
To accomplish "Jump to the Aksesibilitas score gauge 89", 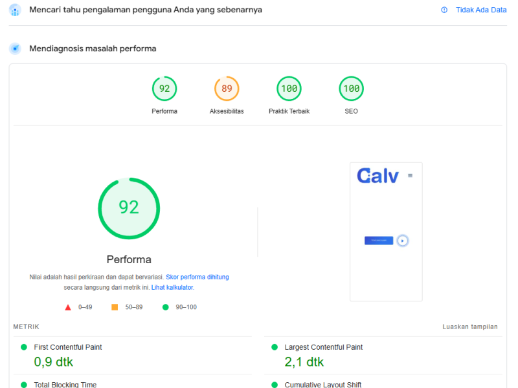I will (x=227, y=89).
